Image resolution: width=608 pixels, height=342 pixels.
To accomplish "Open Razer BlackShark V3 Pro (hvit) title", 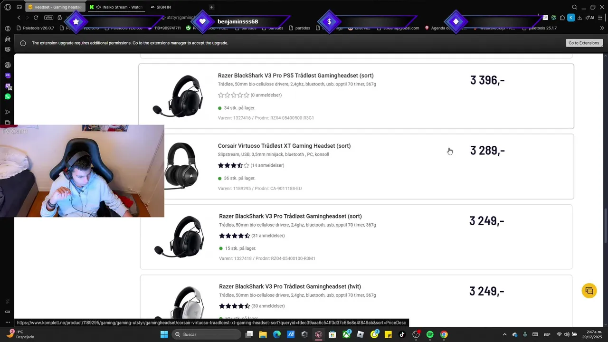I will click(x=290, y=286).
